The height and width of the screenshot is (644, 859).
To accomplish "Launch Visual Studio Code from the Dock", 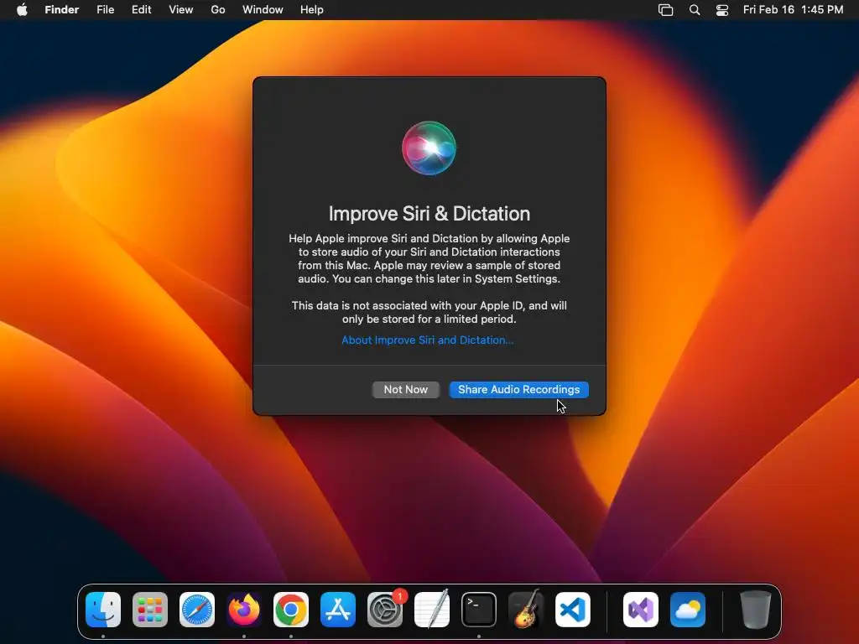I will coord(573,610).
